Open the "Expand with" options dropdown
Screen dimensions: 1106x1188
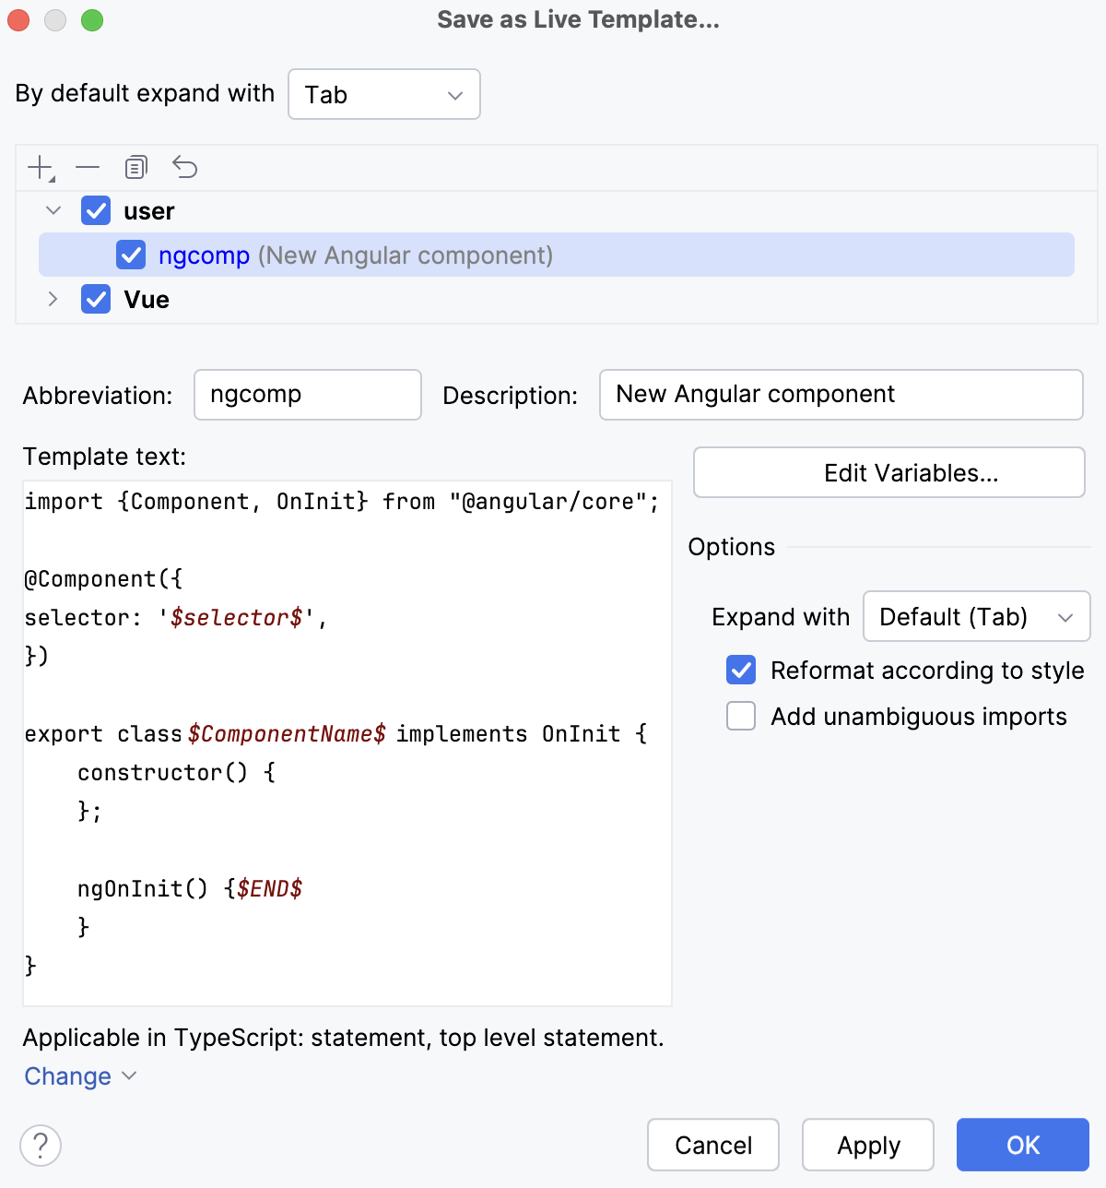976,616
